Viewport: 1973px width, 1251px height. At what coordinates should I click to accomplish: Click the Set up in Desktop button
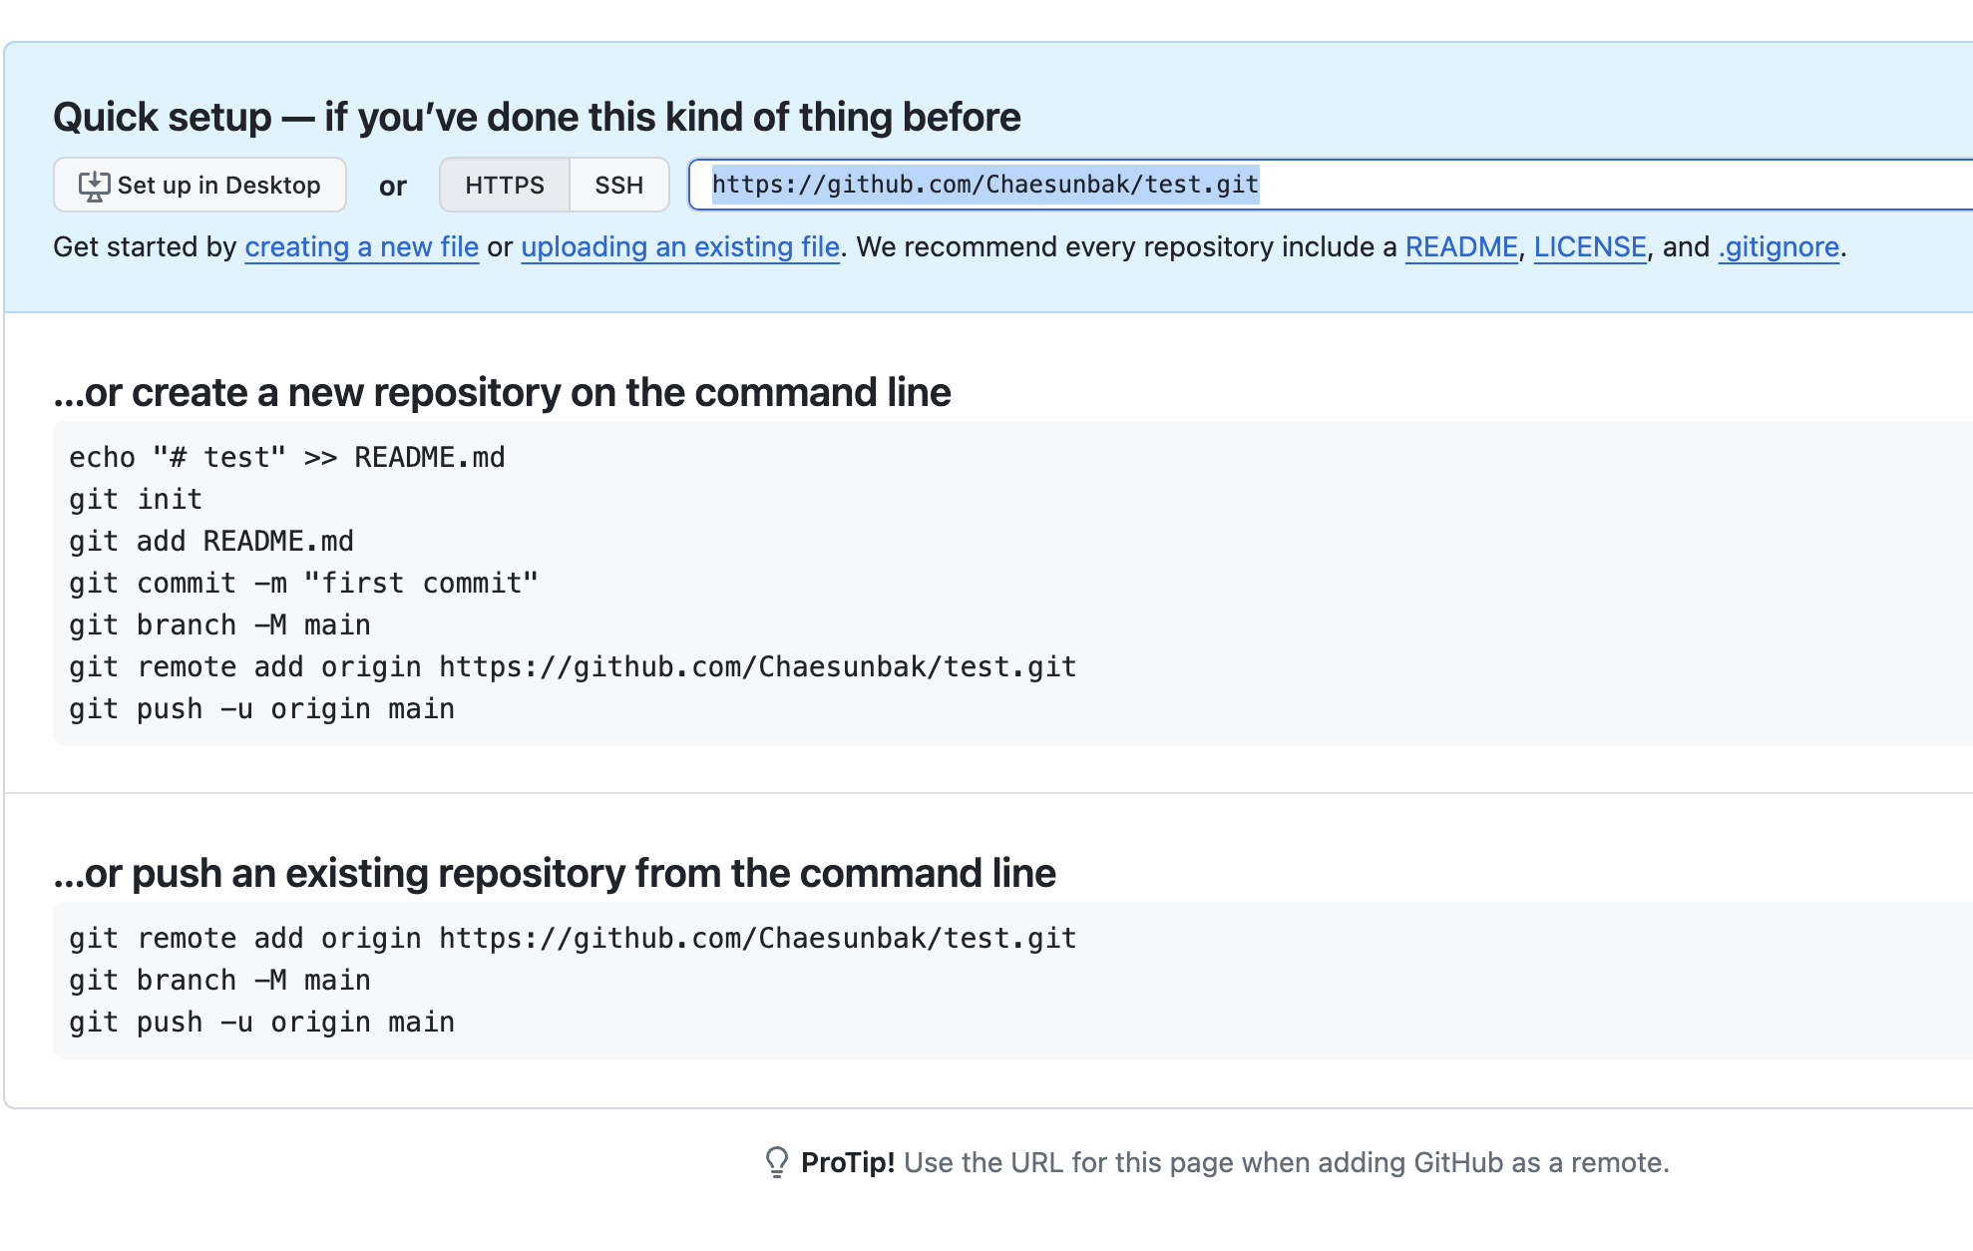pyautogui.click(x=199, y=185)
